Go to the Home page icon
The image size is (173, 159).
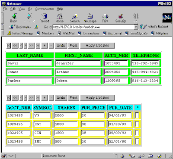pos(60,18)
